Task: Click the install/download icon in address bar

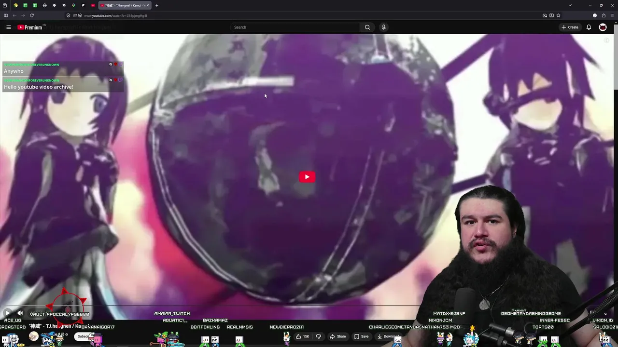Action: (x=551, y=15)
